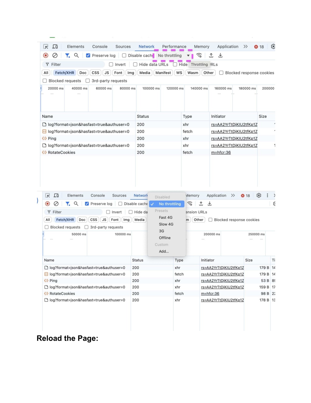Click the 18 errors badge in upper DevTools
This screenshot has height=403, width=311.
tap(259, 47)
